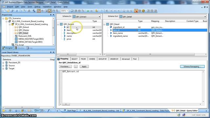Switch to the ORDER BY tab
The height and width of the screenshot is (118, 210).
pyautogui.click(x=114, y=59)
